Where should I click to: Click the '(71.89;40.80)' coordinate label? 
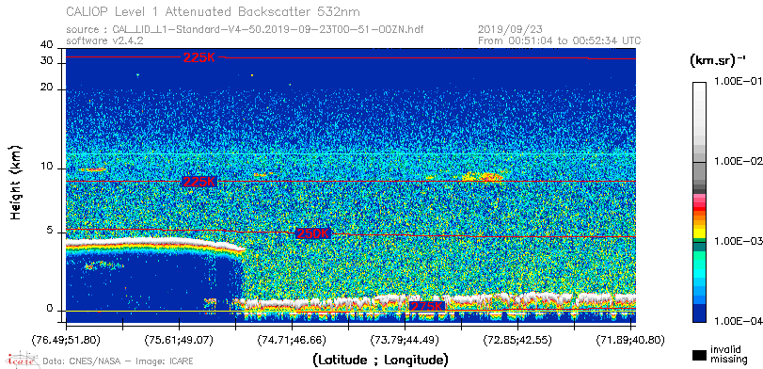pos(630,339)
